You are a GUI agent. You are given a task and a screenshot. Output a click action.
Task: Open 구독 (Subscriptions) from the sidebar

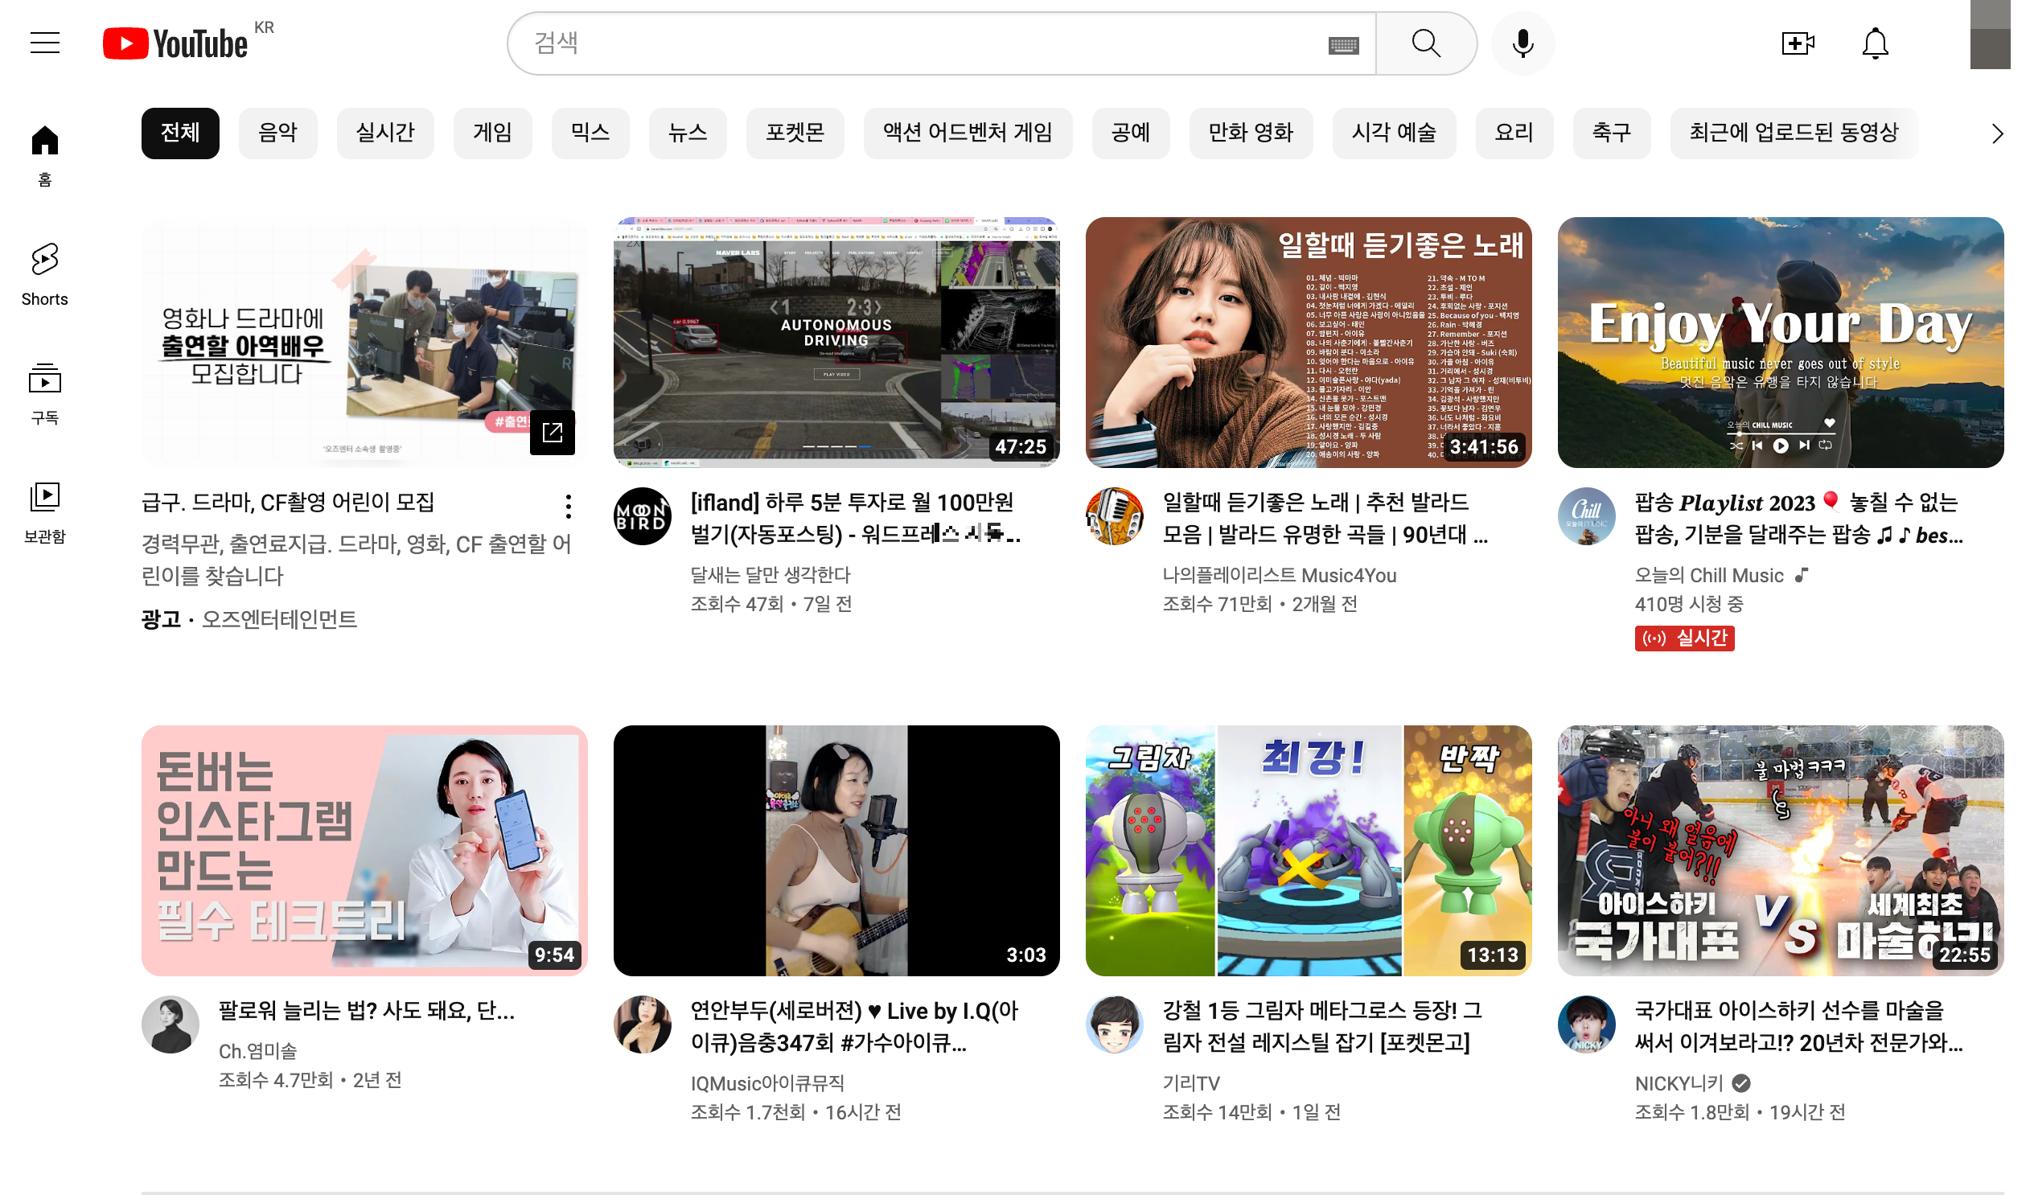44,392
